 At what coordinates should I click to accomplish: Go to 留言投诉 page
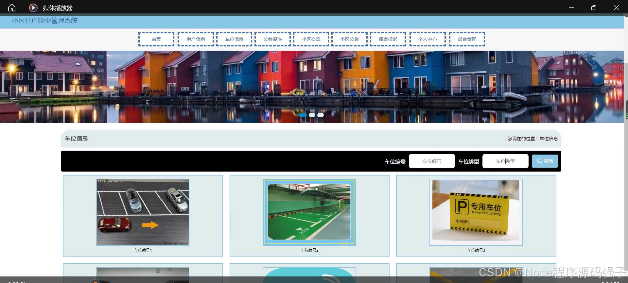pos(388,39)
